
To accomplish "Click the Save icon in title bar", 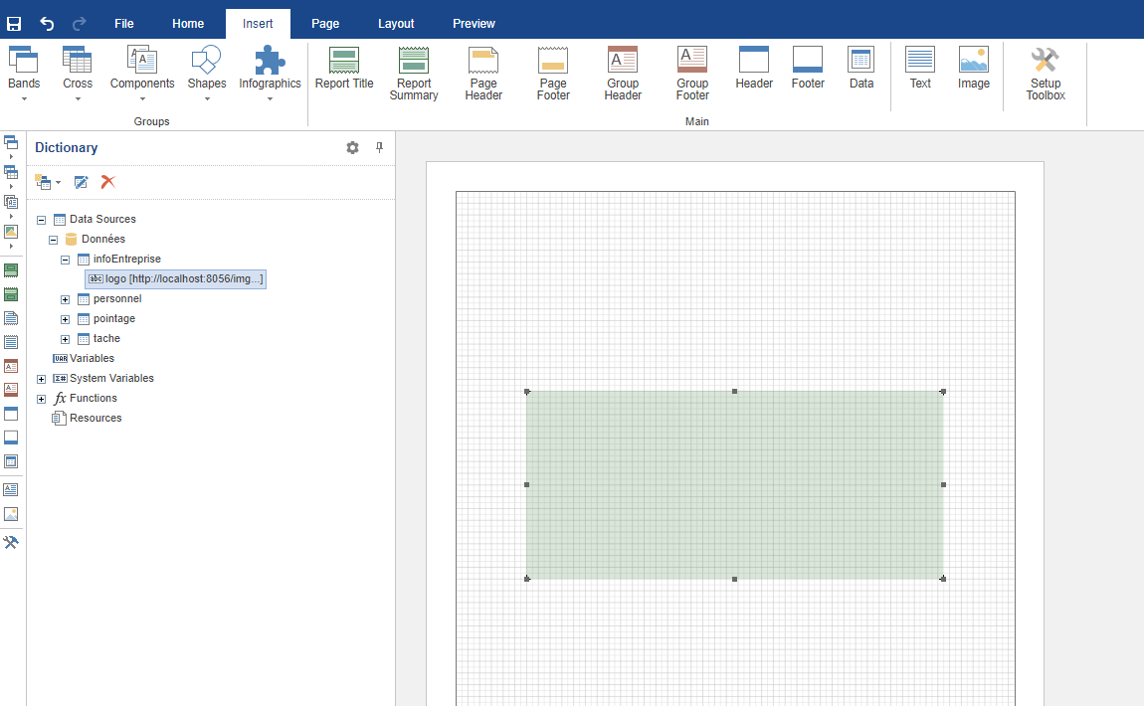I will (x=14, y=23).
